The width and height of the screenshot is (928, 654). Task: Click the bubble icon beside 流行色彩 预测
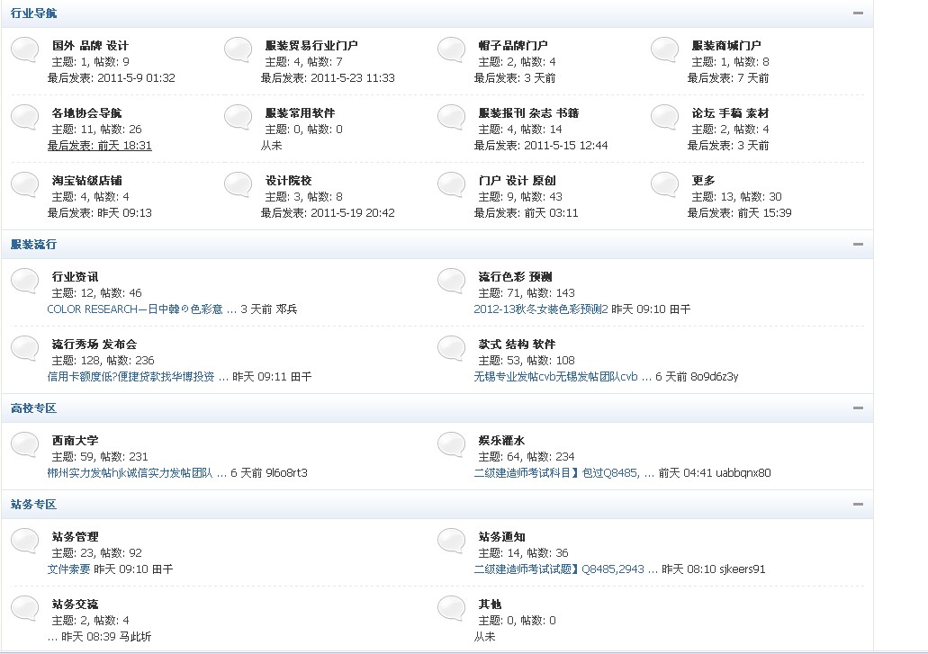coord(451,281)
